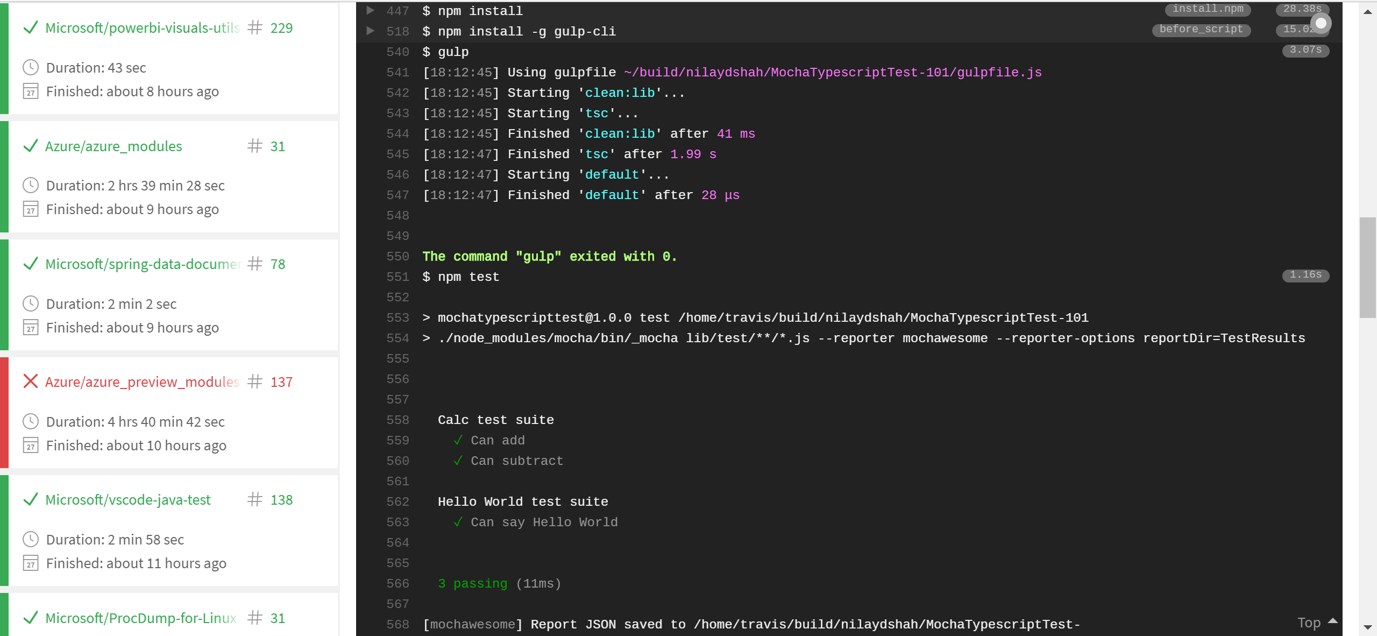Click the 3.07s gulp duration badge

[1305, 50]
